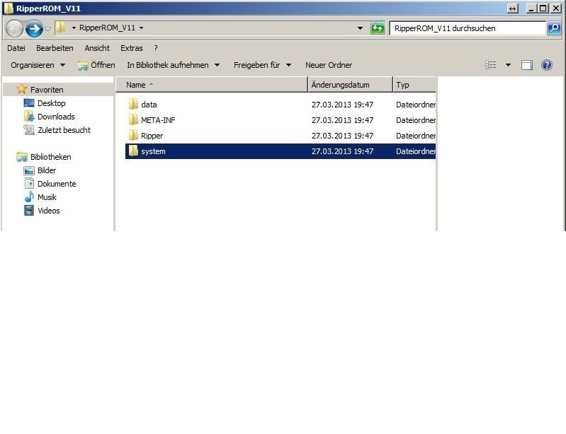Click the Downloads folder icon
Screen dimensions: 566x434
pyautogui.click(x=29, y=116)
